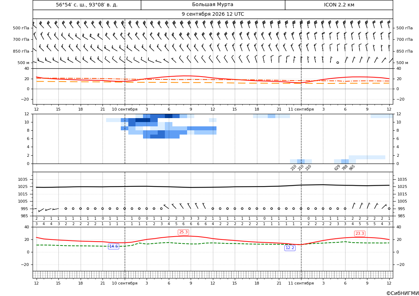Screen dimensions: 419x296
Task: Click the low cloud blue cell at 11 сентября midnight
Action: click(x=301, y=161)
